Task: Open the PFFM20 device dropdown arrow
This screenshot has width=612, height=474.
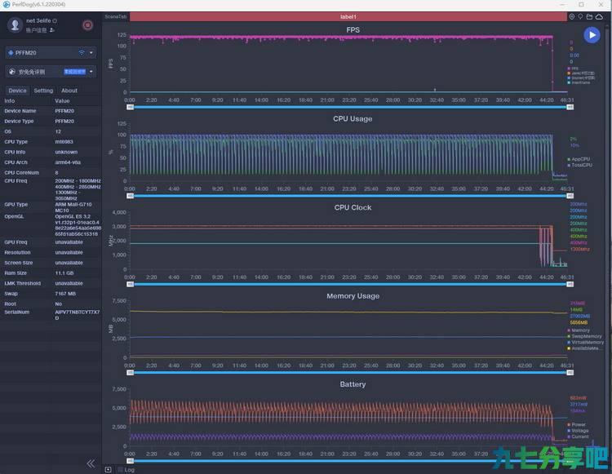Action: click(x=91, y=53)
